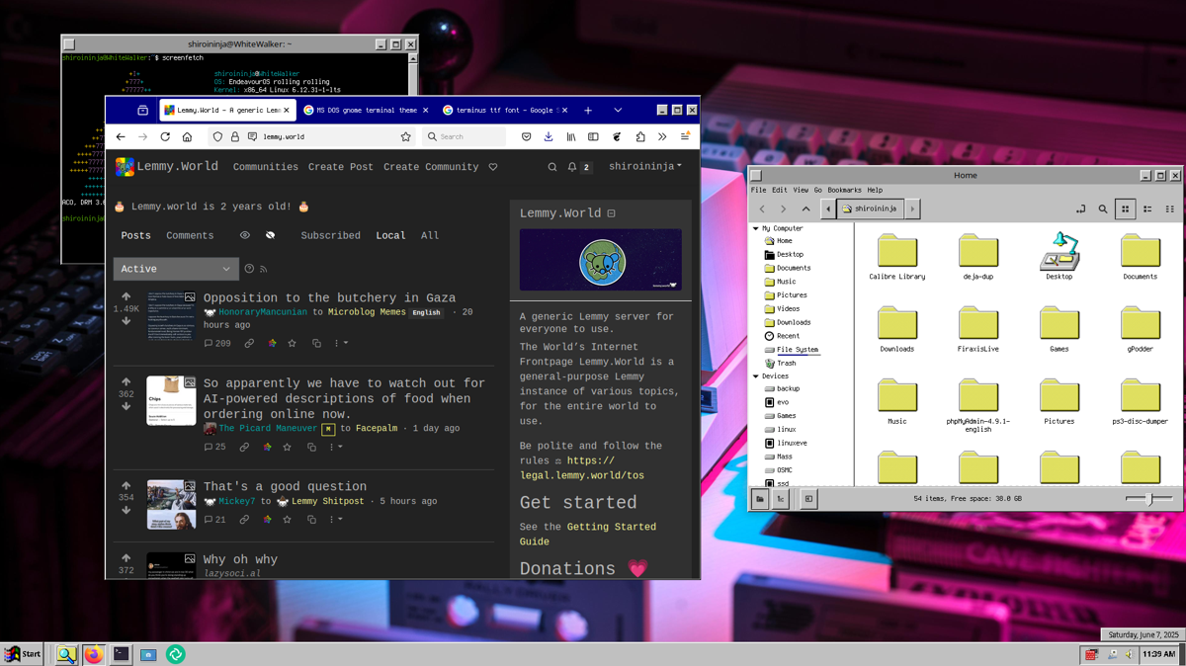1186x666 pixels.
Task: Switch file manager to list view
Action: (x=1147, y=209)
